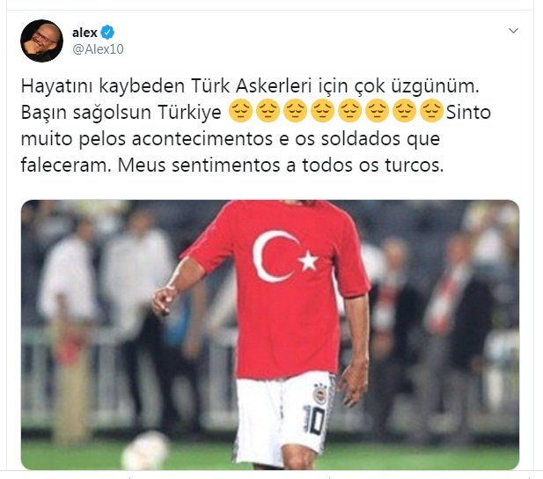Click the blue verified badge next to alex
The image size is (543, 479).
(x=107, y=33)
